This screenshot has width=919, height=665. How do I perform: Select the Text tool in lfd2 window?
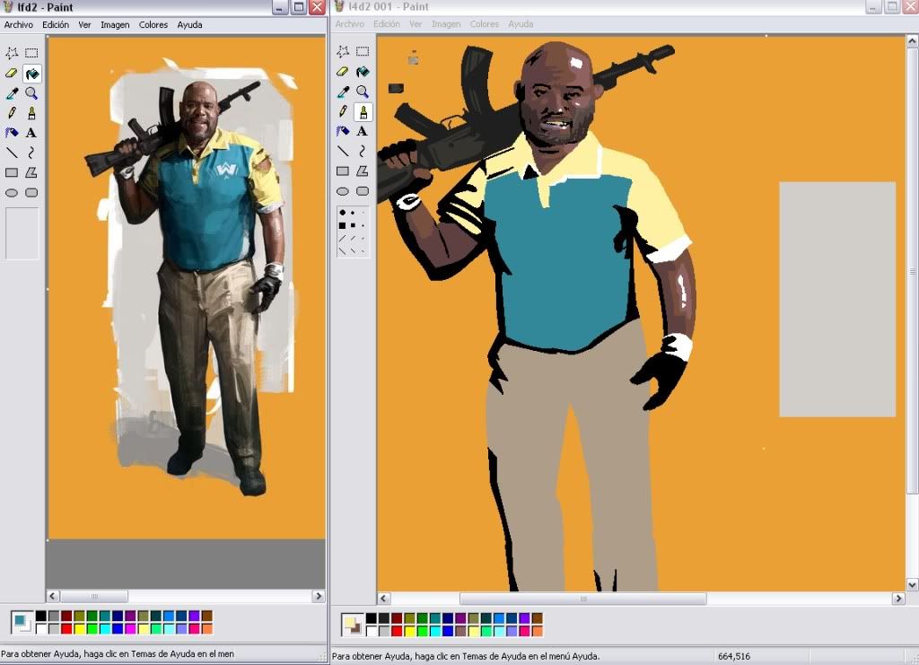click(31, 133)
